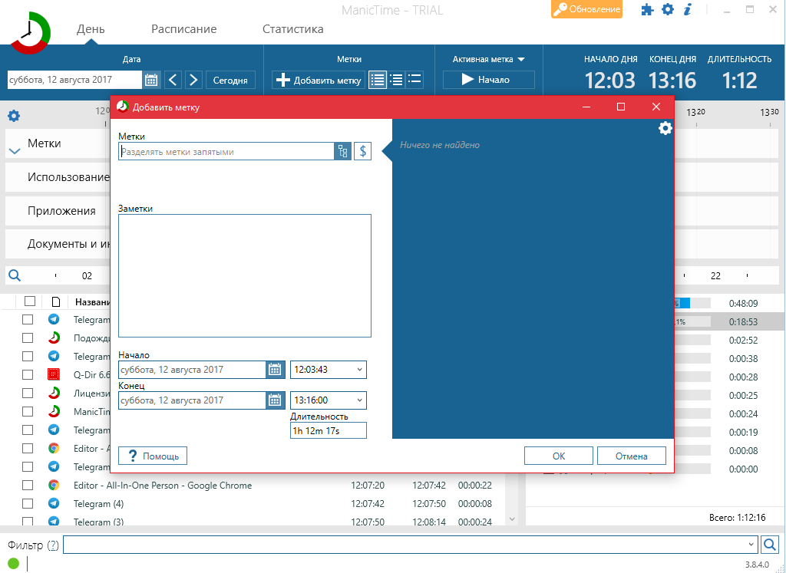Click the filter search button icon
Image resolution: width=786 pixels, height=573 pixels.
tap(769, 545)
